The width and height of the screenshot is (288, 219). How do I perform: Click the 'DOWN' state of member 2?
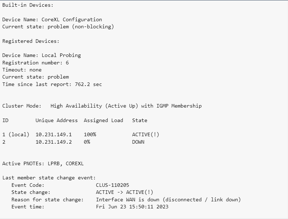tap(138, 142)
